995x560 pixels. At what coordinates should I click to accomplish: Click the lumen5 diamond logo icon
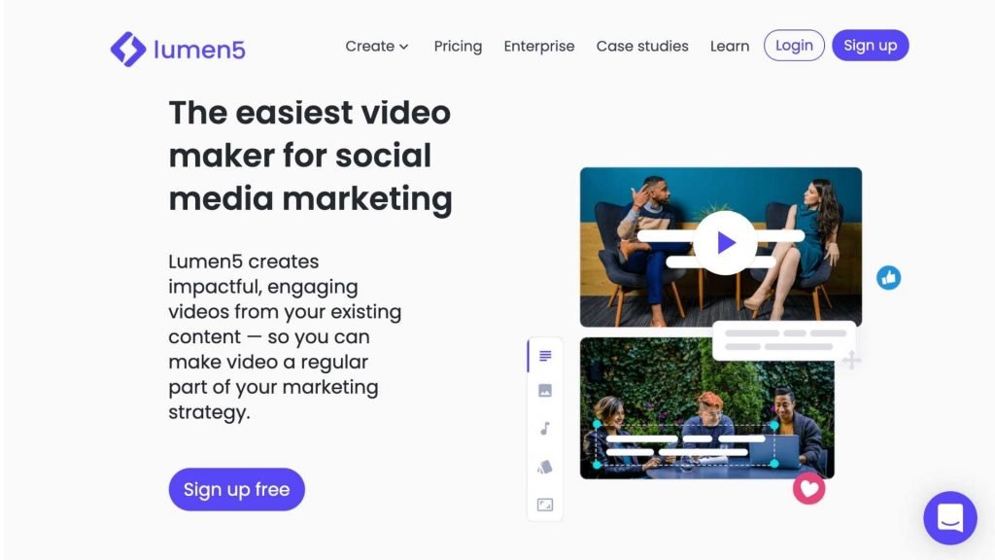[x=128, y=49]
